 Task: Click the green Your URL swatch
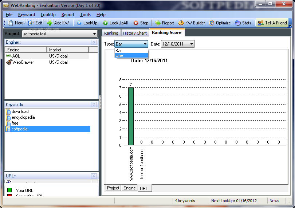[9, 190]
